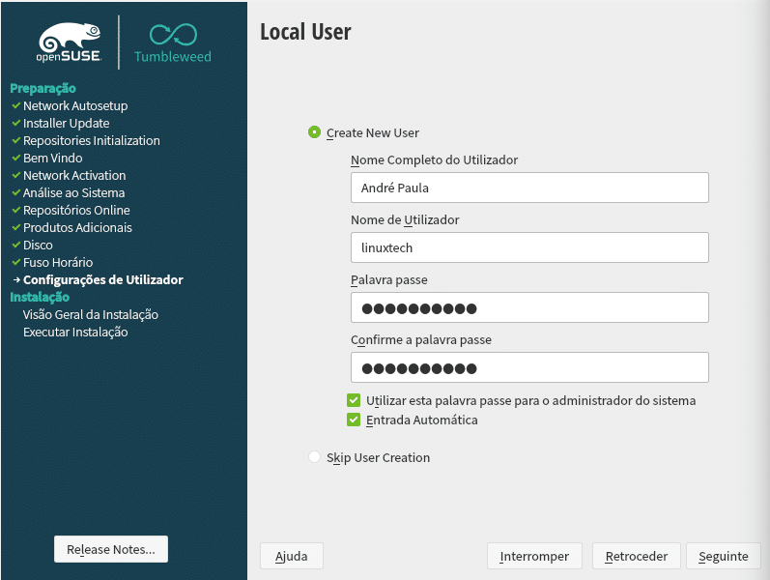Viewport: 770px width, 580px height.
Task: Focus the Nome de Utilizador field
Action: (x=529, y=247)
